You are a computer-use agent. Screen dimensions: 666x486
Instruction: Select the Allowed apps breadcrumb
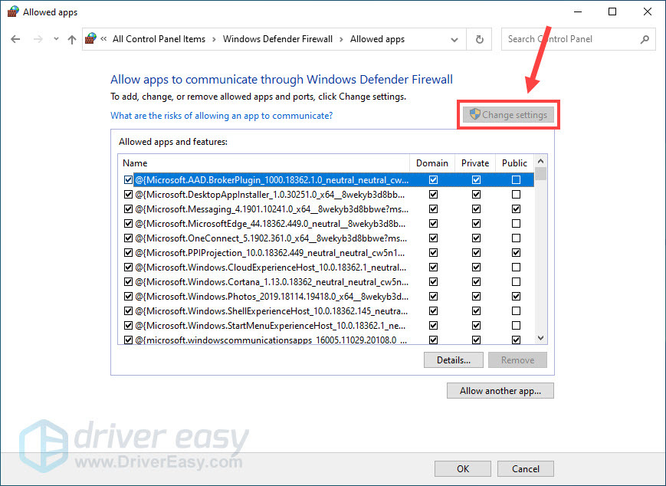click(x=377, y=39)
